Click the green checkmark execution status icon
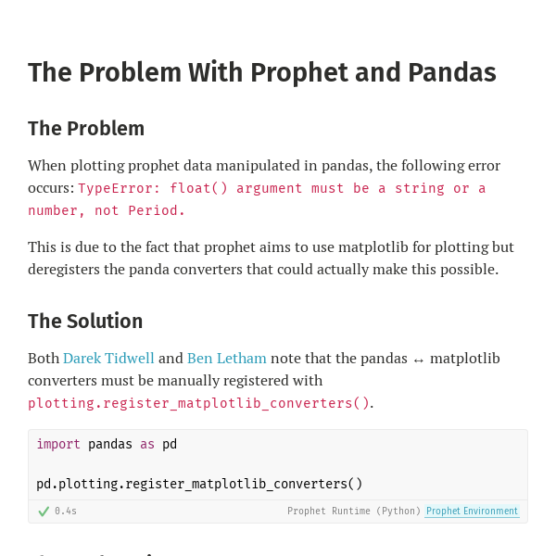The width and height of the screenshot is (556, 556). coord(44,511)
